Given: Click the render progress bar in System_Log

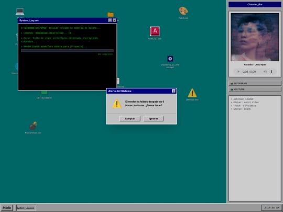Looking at the screenshot, I should pos(67,51).
